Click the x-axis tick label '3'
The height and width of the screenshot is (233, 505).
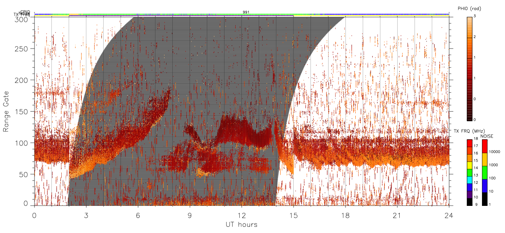(x=86, y=215)
